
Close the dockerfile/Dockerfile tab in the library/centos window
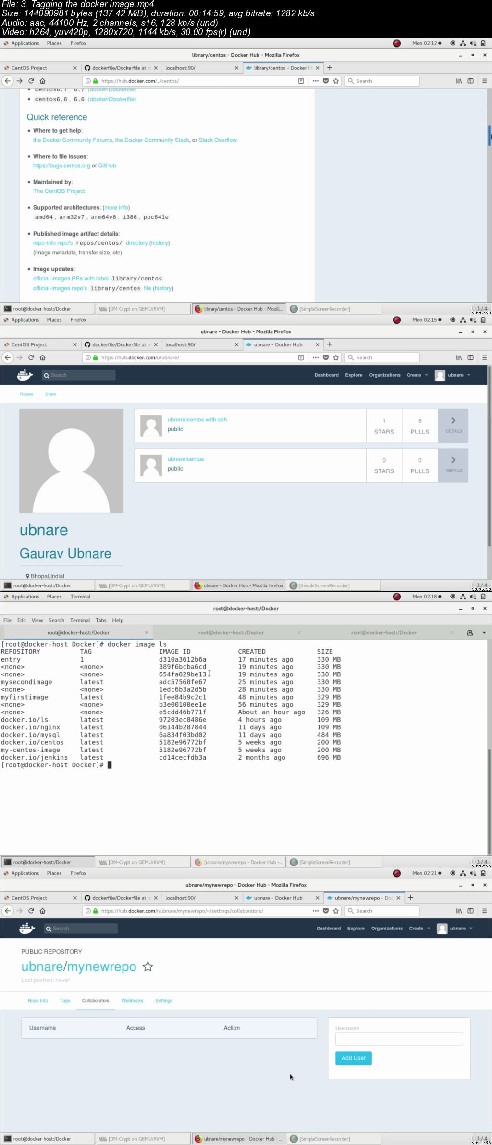(156, 68)
